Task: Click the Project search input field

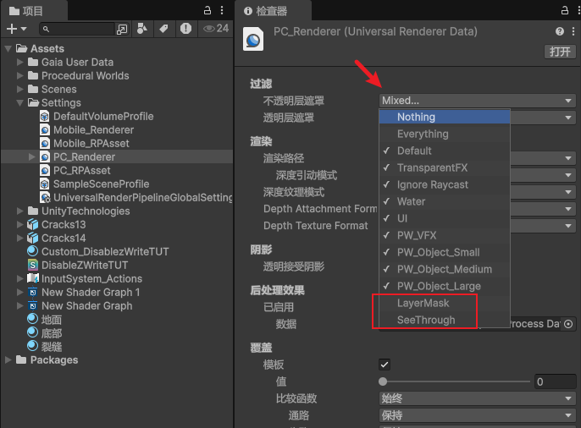Action: (77, 29)
